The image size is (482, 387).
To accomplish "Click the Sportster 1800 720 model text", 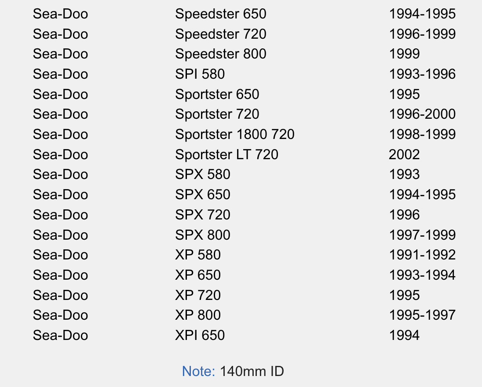I will point(234,134).
